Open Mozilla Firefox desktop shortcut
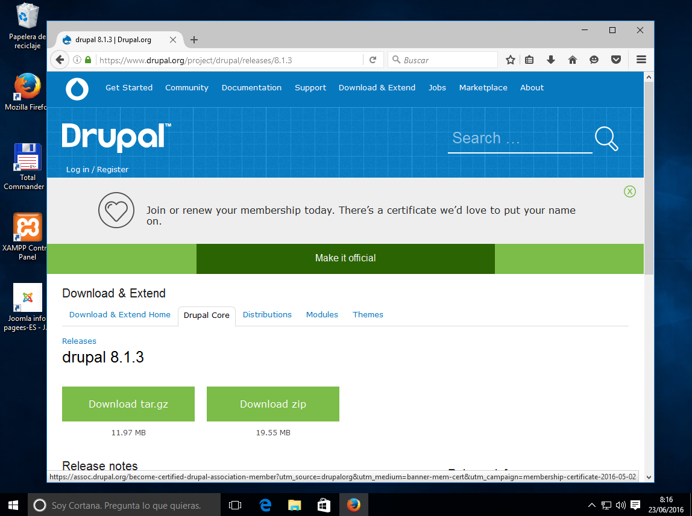 click(27, 92)
